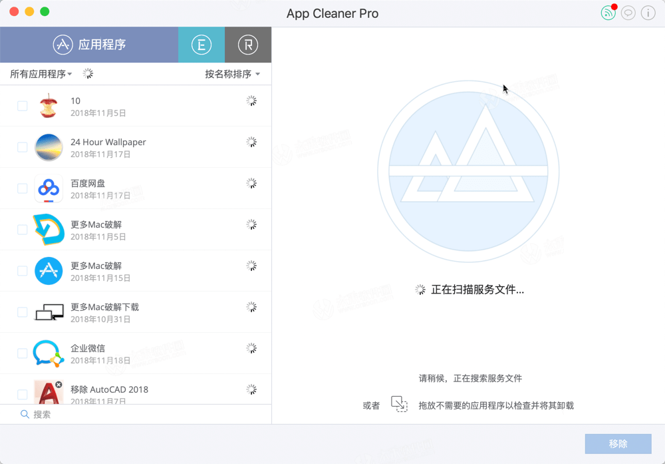The image size is (665, 464).
Task: Tick the 更多Mac破解下载 checkbox
Action: (22, 312)
